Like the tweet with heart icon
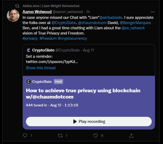Viewport: 163px width, 144px height. tap(95, 135)
